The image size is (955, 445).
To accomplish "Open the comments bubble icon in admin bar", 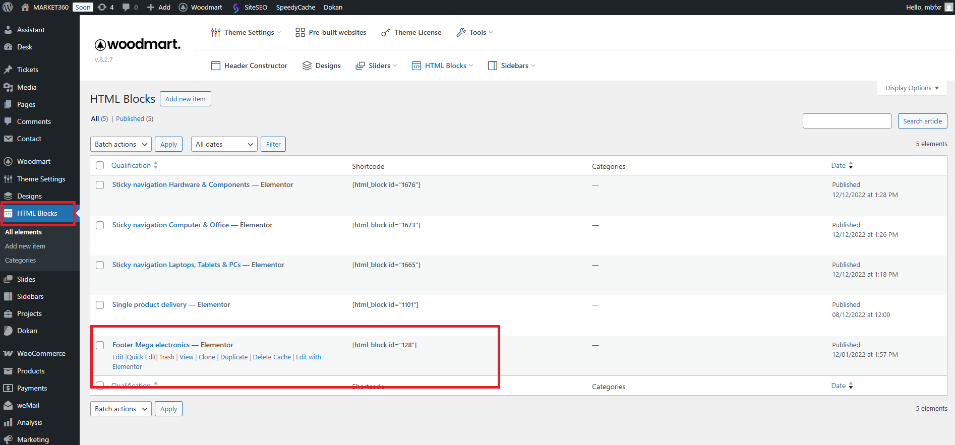I will tap(126, 7).
